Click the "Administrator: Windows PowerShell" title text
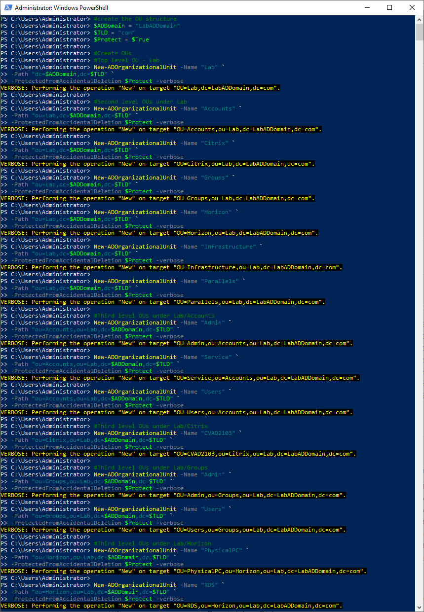The image size is (424, 612). (x=61, y=8)
